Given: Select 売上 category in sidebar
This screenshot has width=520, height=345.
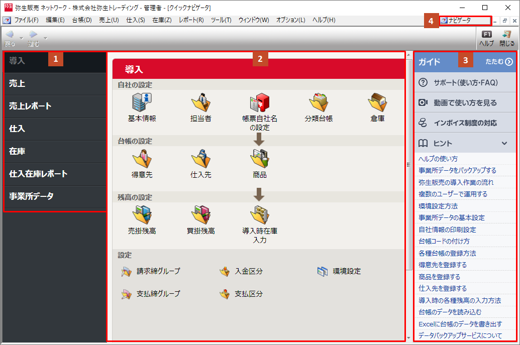Looking at the screenshot, I should tap(55, 83).
